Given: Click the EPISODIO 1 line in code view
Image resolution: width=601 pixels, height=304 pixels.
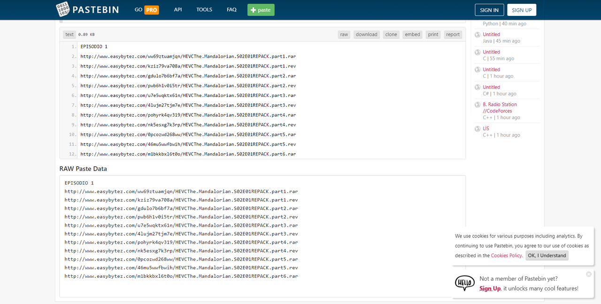Looking at the screenshot, I should pos(94,46).
